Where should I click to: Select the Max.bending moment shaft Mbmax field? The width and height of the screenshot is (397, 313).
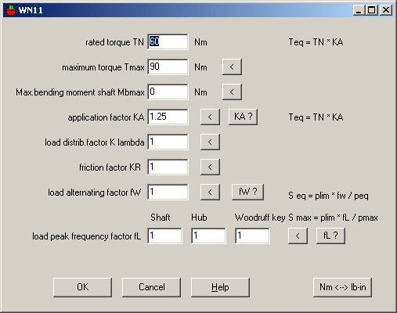(x=168, y=92)
